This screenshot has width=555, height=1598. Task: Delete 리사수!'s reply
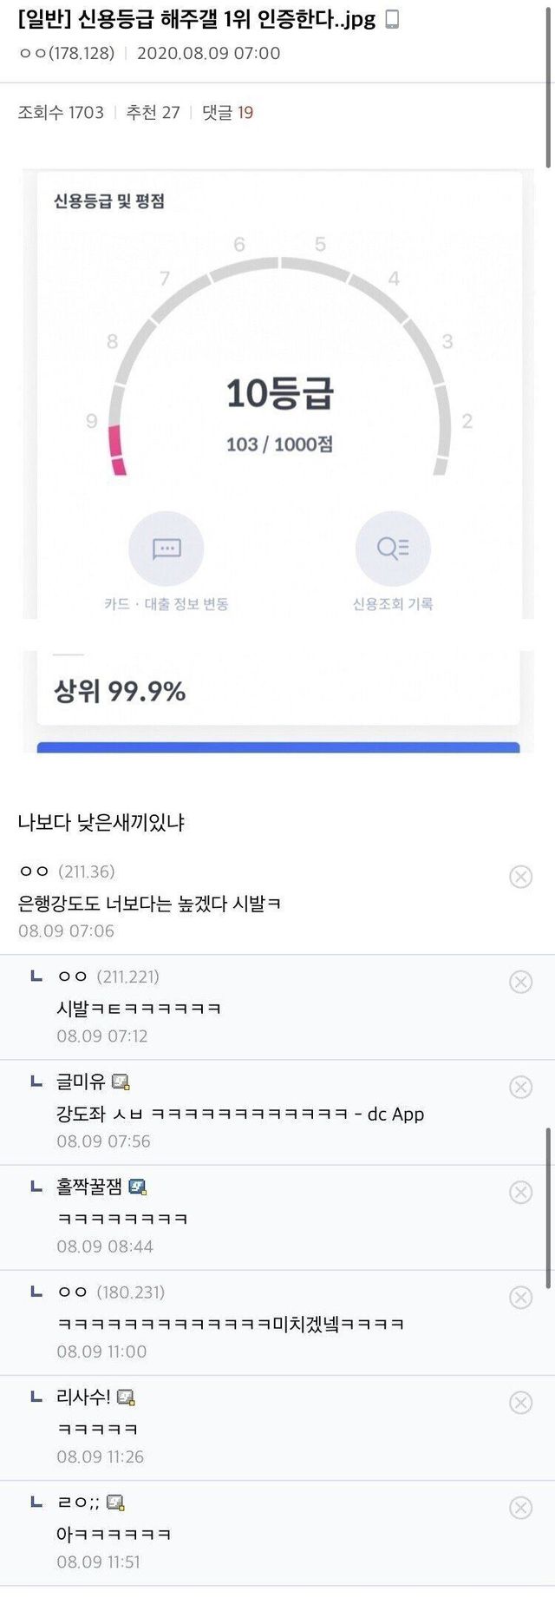(520, 1403)
